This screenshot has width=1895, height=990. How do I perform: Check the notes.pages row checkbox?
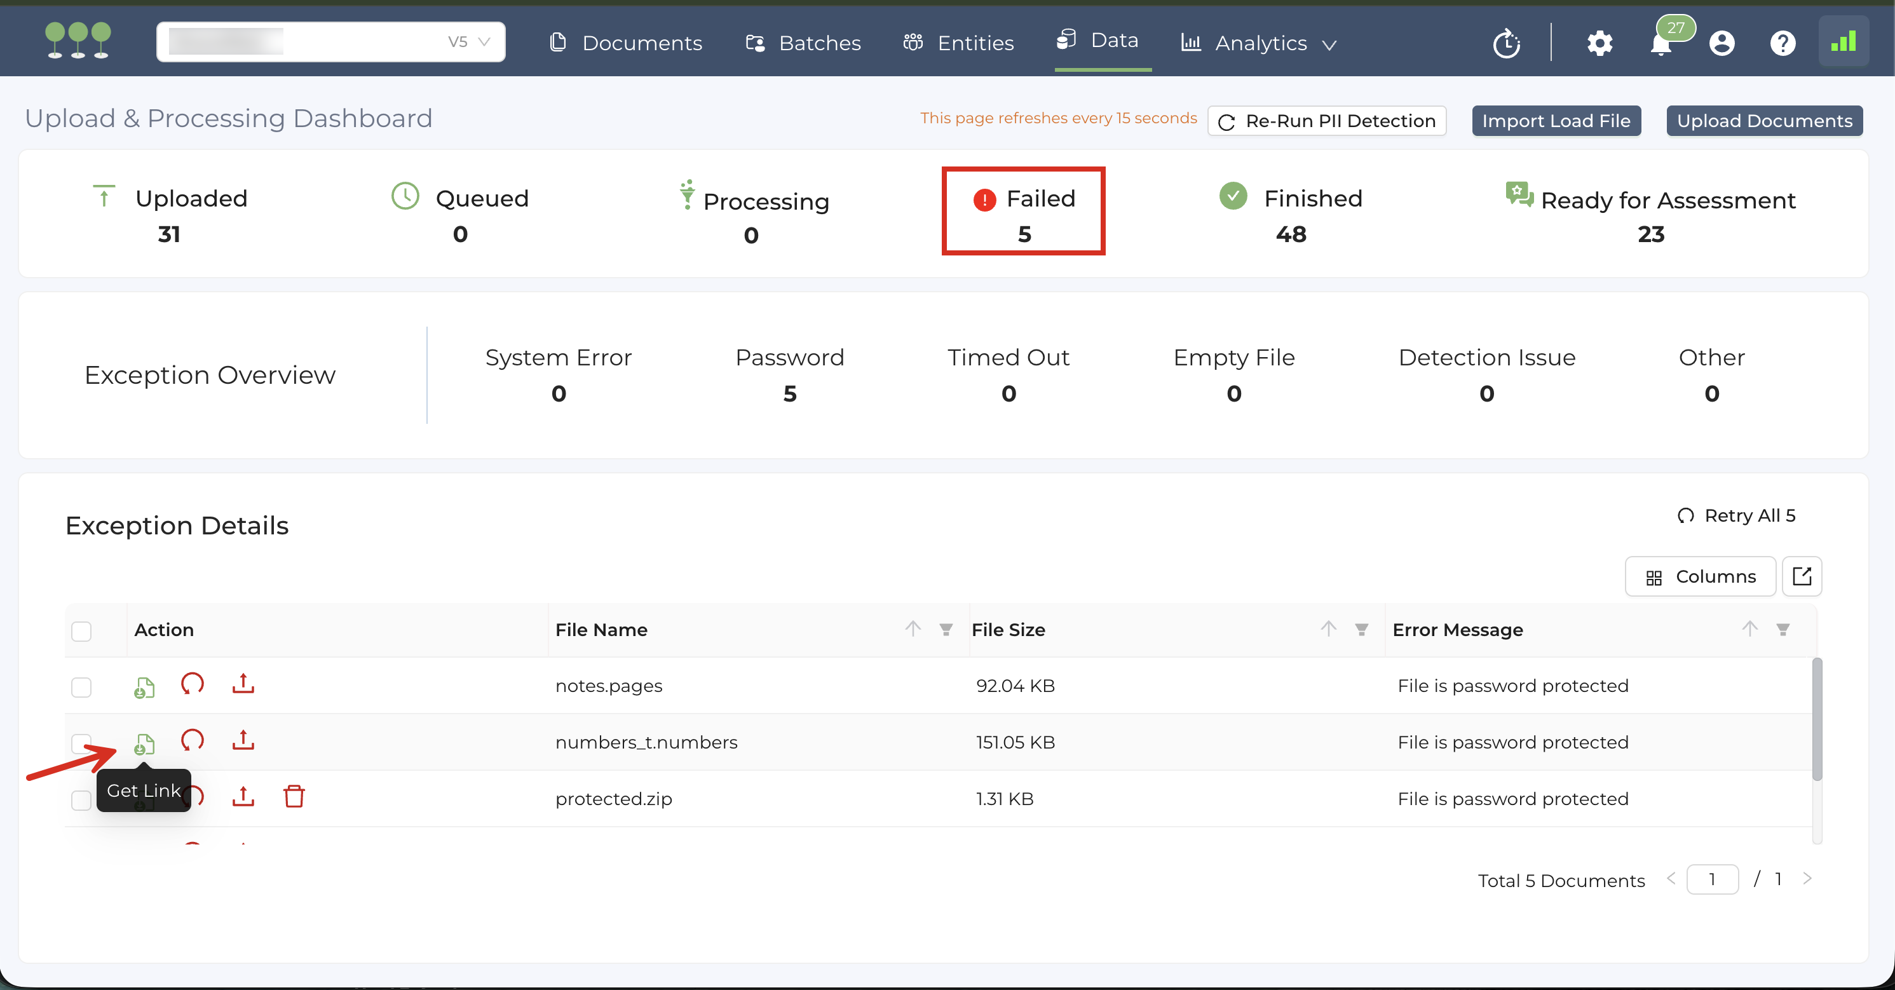(81, 687)
